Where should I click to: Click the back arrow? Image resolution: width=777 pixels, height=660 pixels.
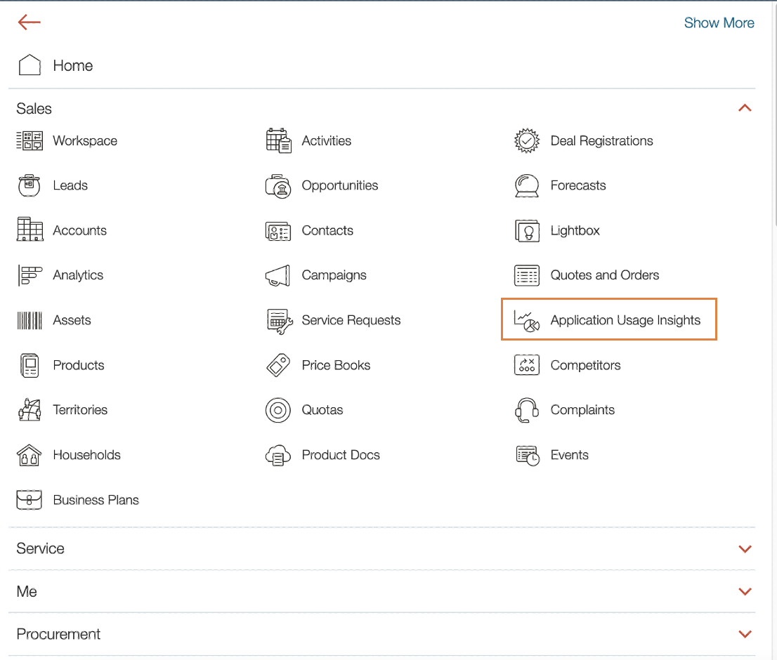click(28, 22)
